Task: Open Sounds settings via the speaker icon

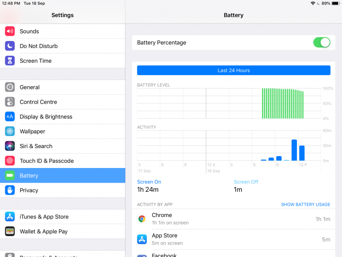Action: (x=10, y=31)
